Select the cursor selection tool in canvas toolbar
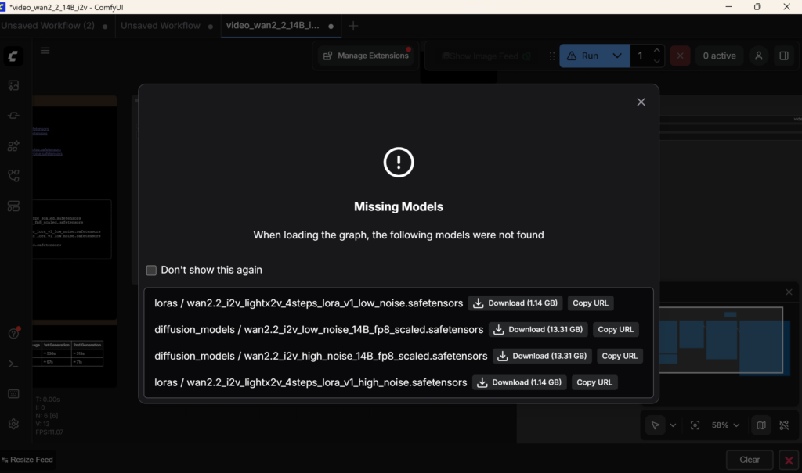The image size is (802, 473). pyautogui.click(x=656, y=425)
